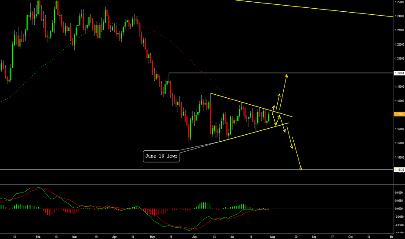Select the 1.13123 support line price tag

point(399,170)
